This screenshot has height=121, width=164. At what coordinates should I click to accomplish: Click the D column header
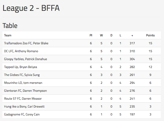[111, 35]
